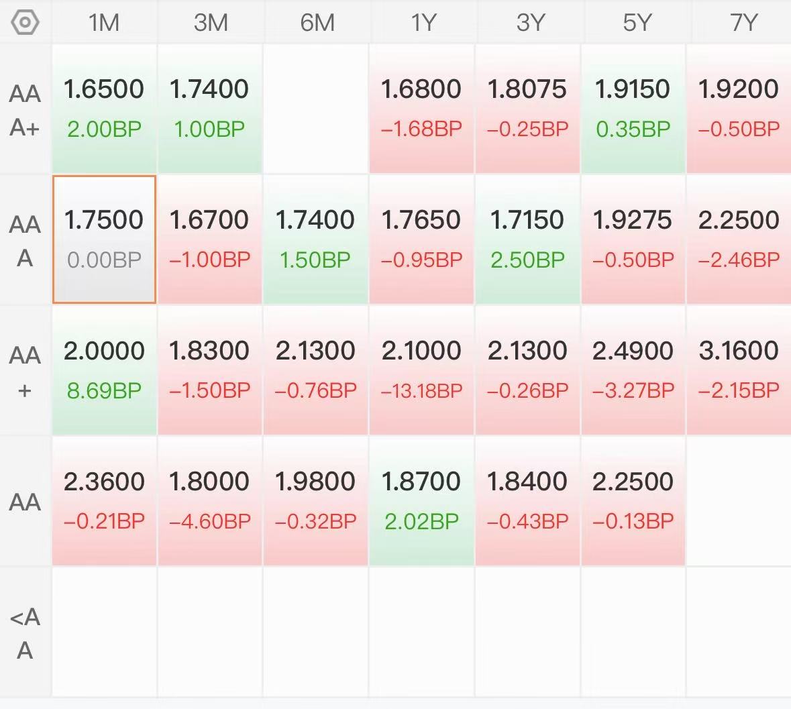Click the 6M column header
791x709 pixels.
tap(316, 22)
